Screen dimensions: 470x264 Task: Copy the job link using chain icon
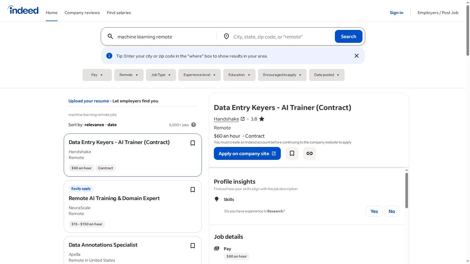pos(310,153)
